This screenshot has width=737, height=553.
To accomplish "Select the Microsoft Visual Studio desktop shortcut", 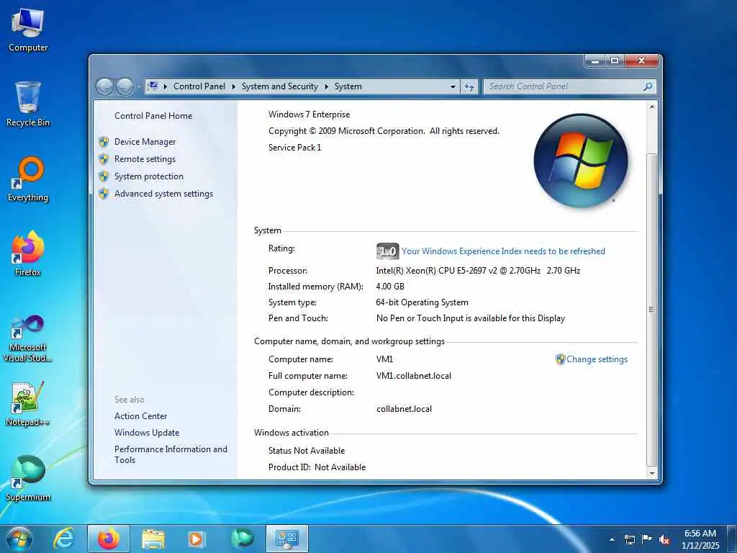I will [28, 338].
